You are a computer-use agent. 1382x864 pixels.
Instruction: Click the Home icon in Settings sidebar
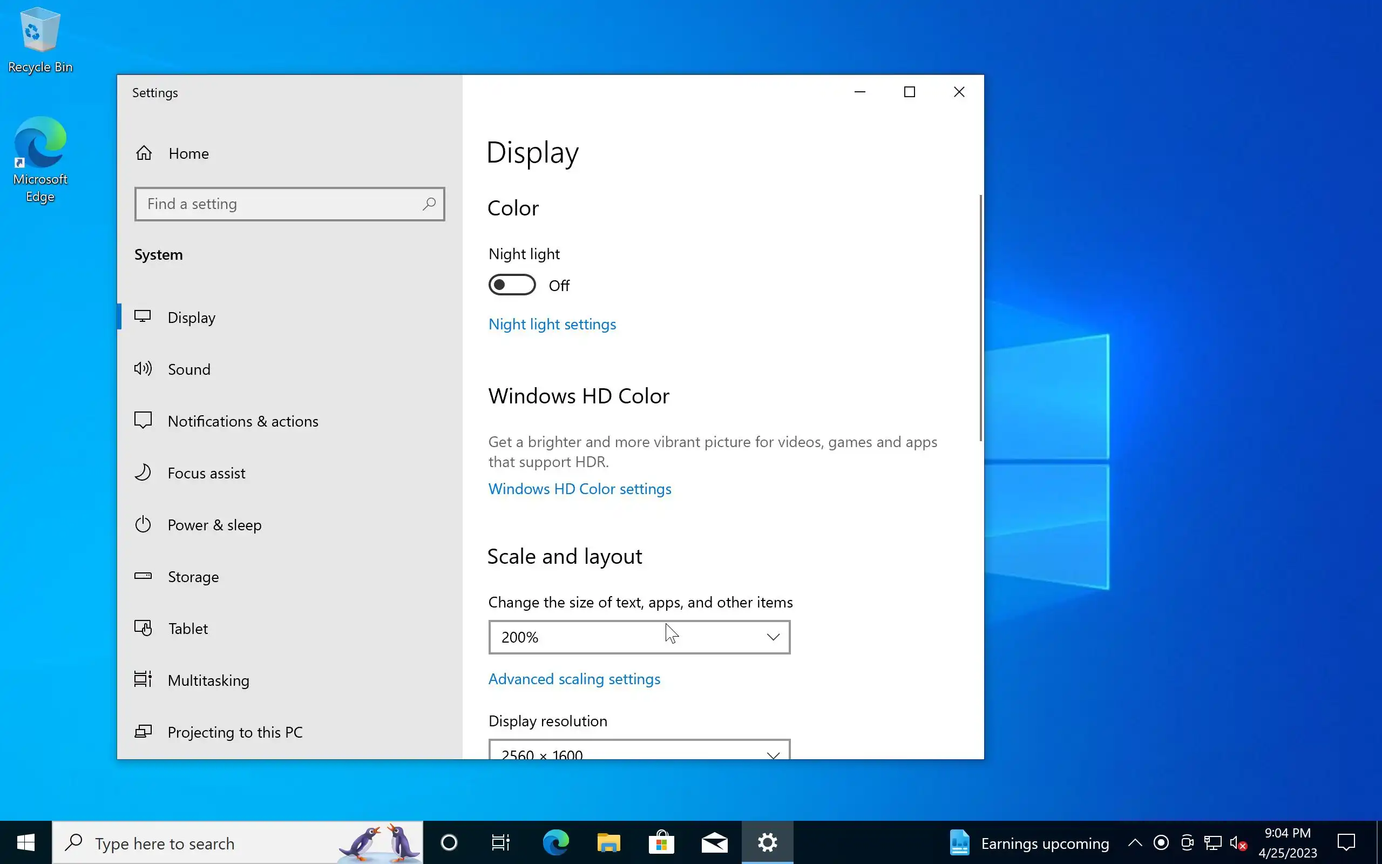[144, 153]
